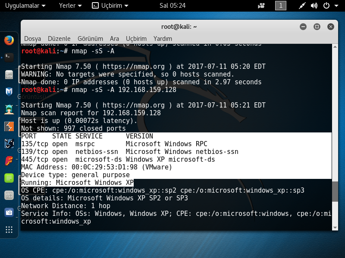Launch Metasploit from the dock
The image size is (345, 258).
pos(9,91)
